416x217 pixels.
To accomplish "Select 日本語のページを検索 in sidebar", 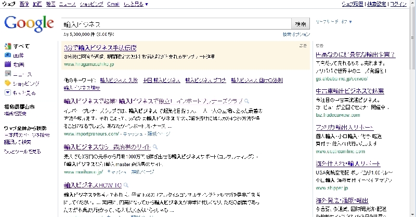I will (27, 135).
